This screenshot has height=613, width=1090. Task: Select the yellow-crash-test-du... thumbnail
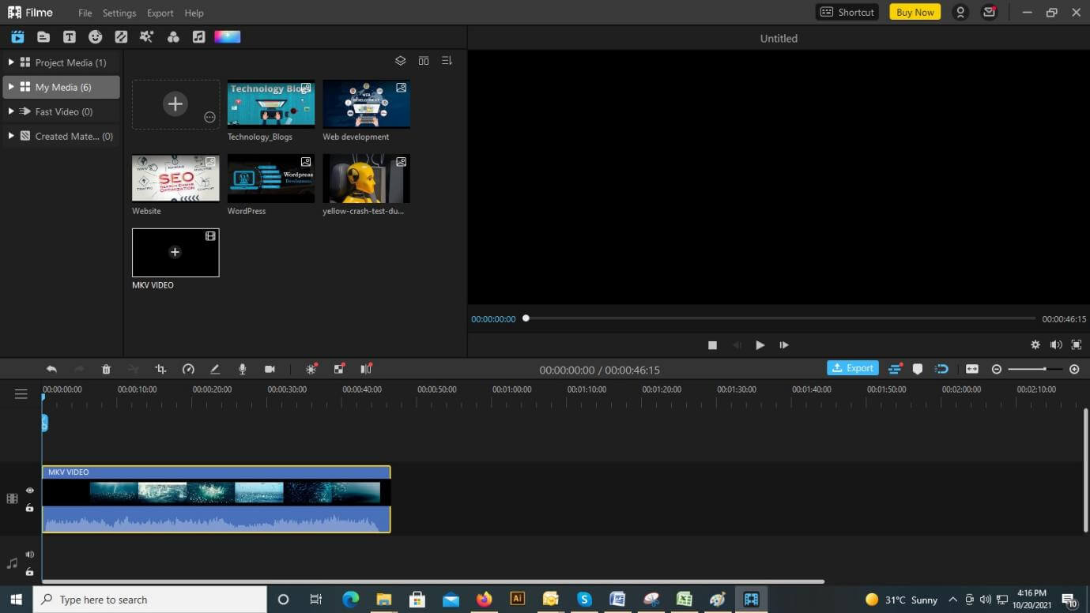(366, 179)
